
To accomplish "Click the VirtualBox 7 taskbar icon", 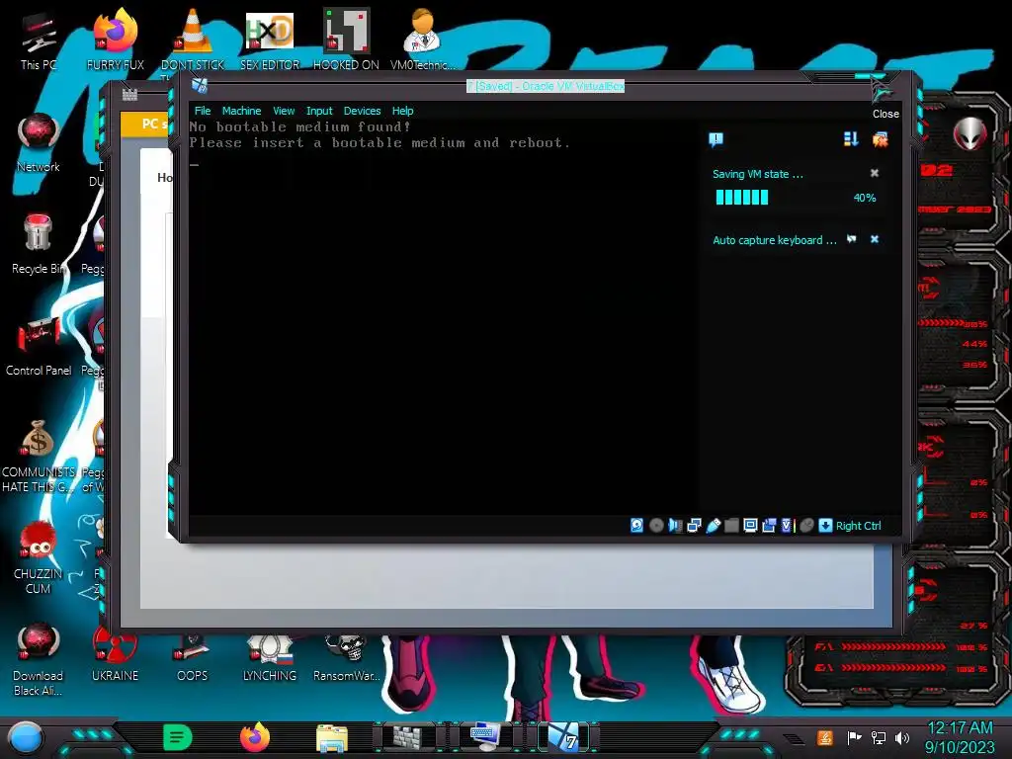I will point(562,737).
